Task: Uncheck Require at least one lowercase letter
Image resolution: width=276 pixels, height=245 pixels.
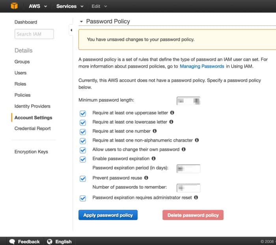Action: [83, 123]
